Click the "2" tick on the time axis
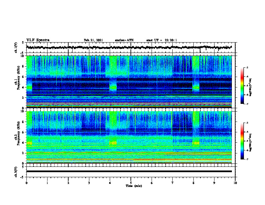Image resolution: width=265 pixels, height=205 pixels. pos(68,183)
